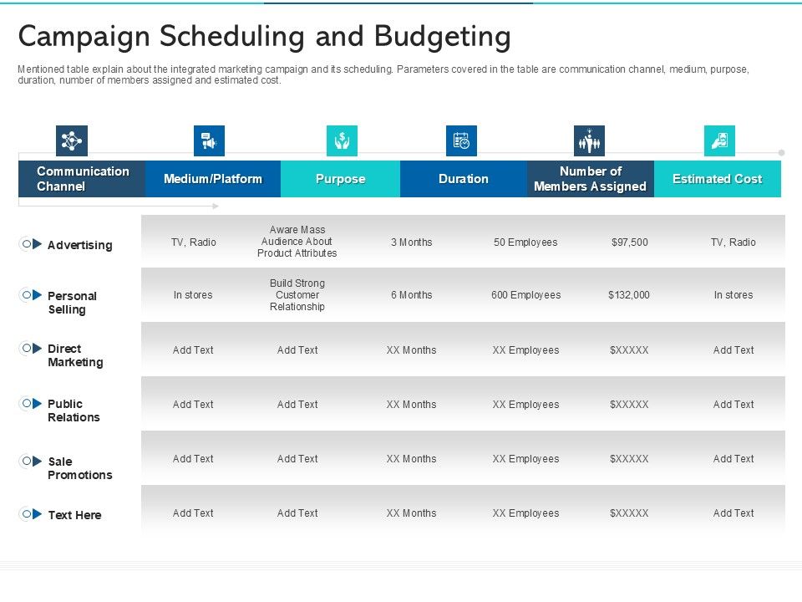Click the cost icon above Estimated Cost
The image size is (802, 602).
coord(719,141)
